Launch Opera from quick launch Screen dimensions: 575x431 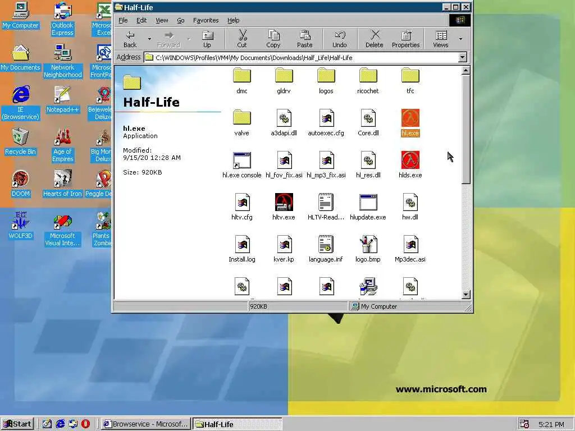pos(85,424)
